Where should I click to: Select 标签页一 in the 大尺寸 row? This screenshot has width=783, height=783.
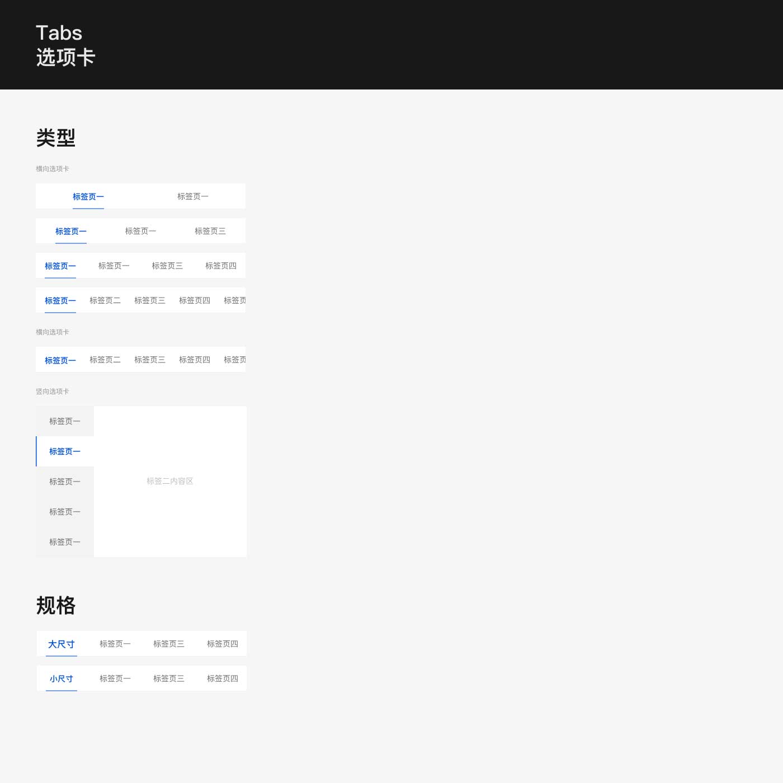pyautogui.click(x=115, y=644)
